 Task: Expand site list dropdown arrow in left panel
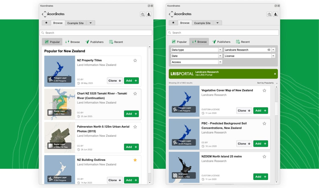(x=91, y=23)
